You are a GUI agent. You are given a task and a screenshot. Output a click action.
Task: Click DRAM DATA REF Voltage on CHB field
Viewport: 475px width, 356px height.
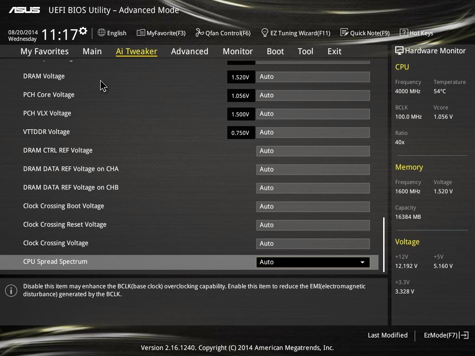[313, 188]
